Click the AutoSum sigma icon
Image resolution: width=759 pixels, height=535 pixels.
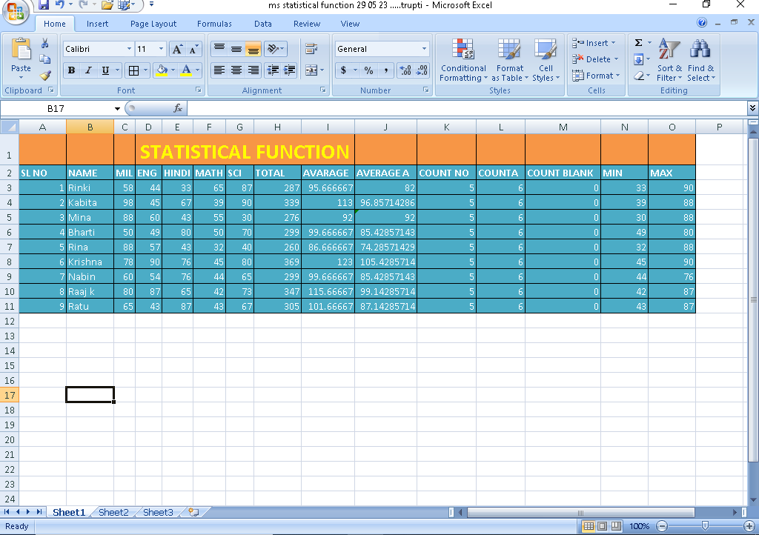pyautogui.click(x=639, y=43)
